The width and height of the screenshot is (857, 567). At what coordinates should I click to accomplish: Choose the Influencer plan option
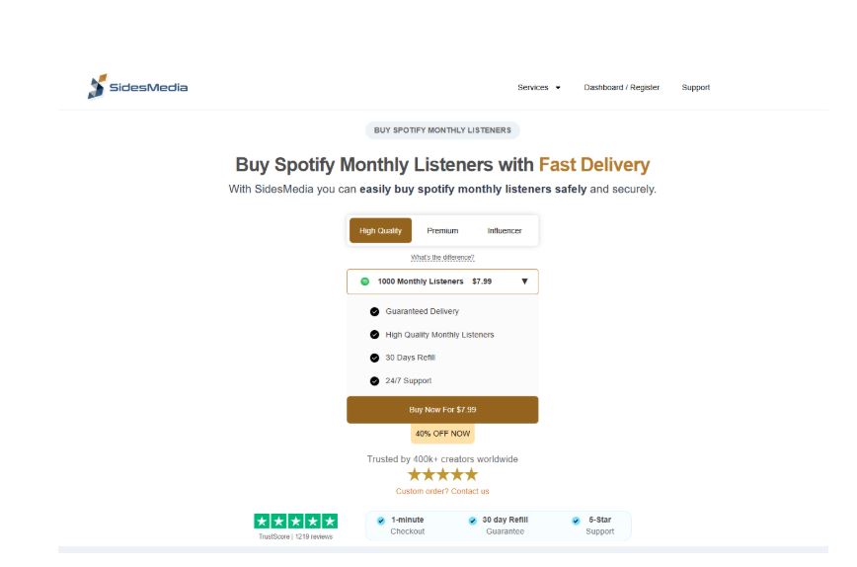pyautogui.click(x=505, y=230)
